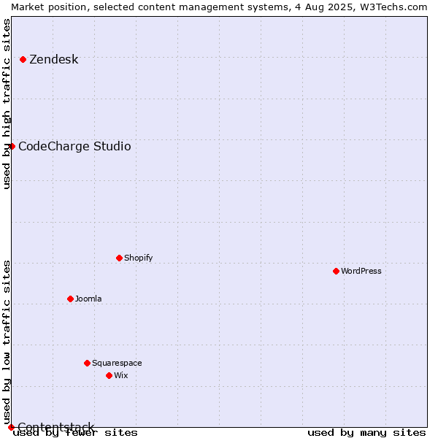Select the WordPress red marker
Image resolution: width=438 pixels, height=438 pixels.
click(336, 271)
